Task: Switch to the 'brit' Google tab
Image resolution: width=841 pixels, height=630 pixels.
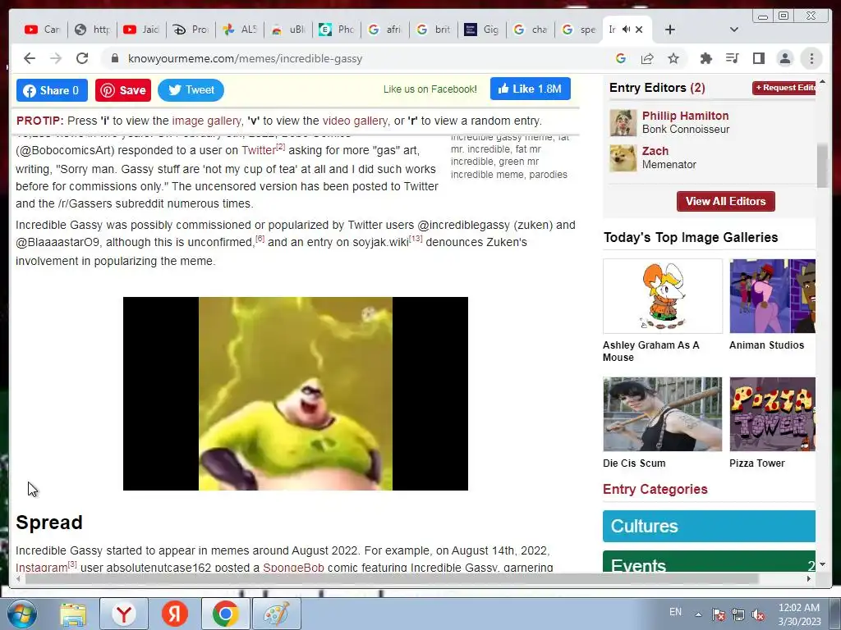Action: 434,30
